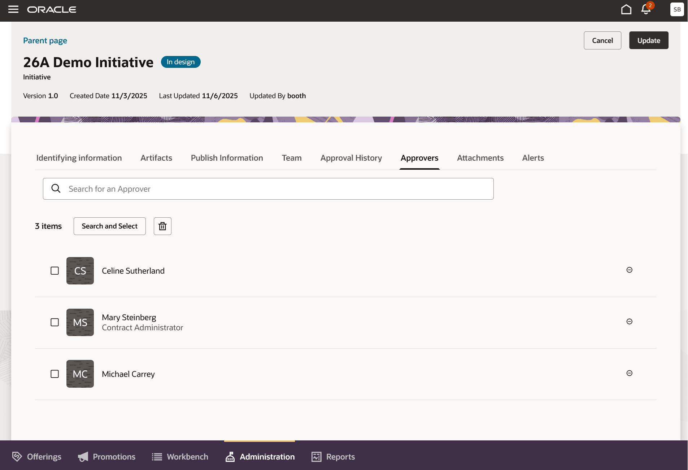Open notifications via the bell icon
Image resolution: width=688 pixels, height=470 pixels.
tap(646, 10)
